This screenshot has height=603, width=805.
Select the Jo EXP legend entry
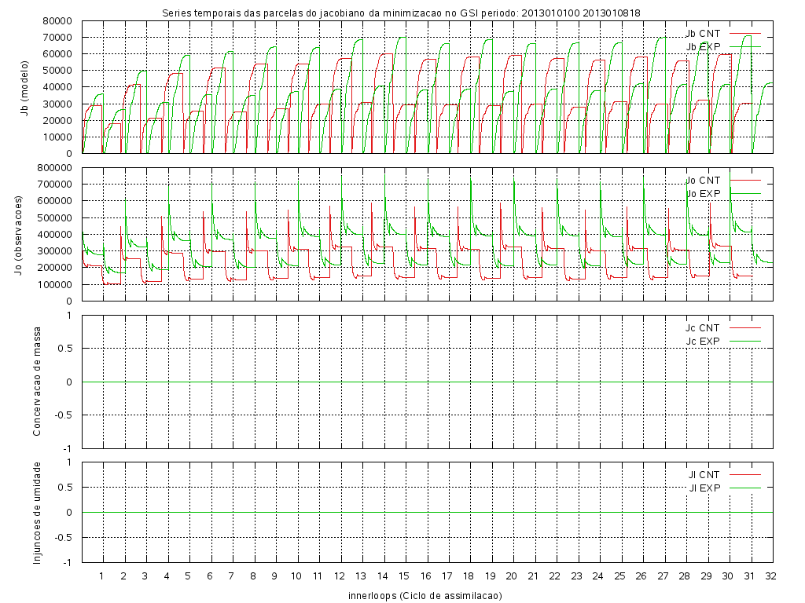click(x=703, y=193)
